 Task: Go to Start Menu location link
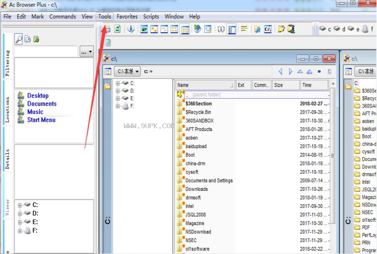(x=41, y=120)
